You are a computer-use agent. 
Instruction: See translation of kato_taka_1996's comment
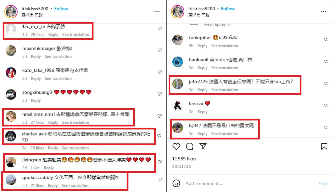pyautogui.click(x=58, y=79)
